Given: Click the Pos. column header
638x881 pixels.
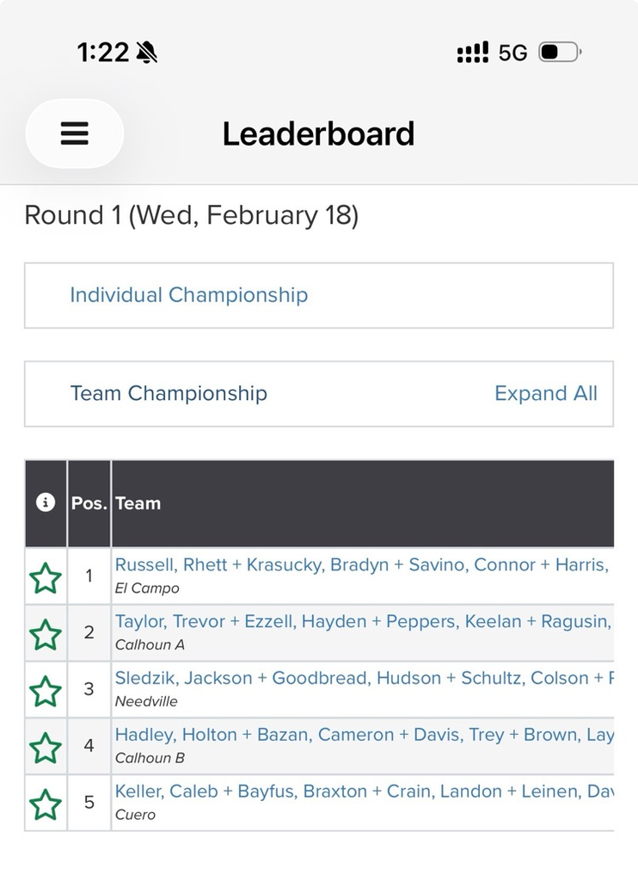Looking at the screenshot, I should pos(89,503).
